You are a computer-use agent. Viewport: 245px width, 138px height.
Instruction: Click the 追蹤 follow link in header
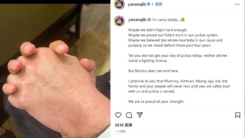point(159,4)
